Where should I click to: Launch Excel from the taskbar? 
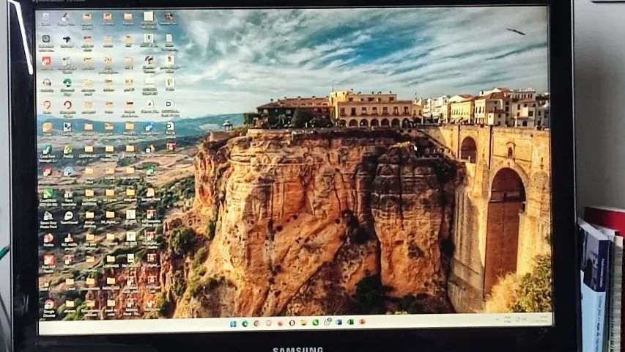tap(350, 322)
